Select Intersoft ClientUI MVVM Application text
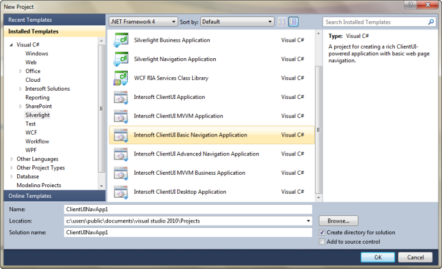Viewport: 442px width, 269px height. pos(179,116)
